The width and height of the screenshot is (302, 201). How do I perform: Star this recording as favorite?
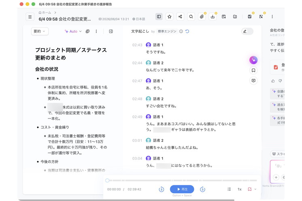tap(170, 17)
